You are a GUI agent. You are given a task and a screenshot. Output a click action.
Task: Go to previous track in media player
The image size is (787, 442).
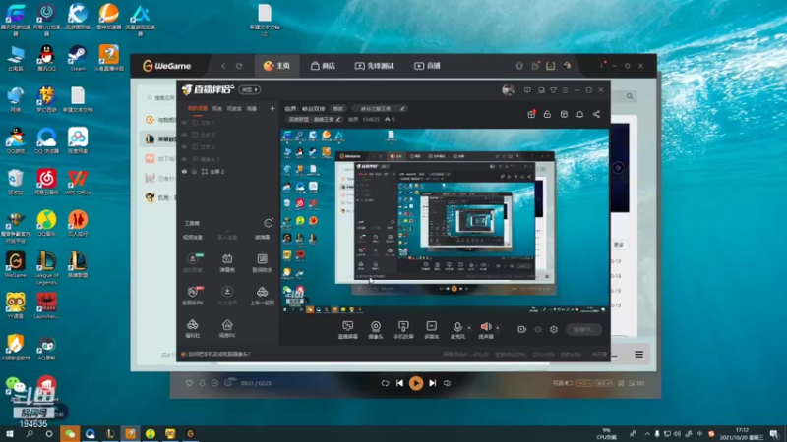[399, 383]
